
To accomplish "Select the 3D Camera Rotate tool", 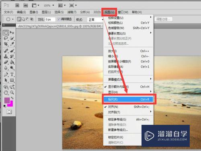I will pyautogui.click(x=12, y=87).
